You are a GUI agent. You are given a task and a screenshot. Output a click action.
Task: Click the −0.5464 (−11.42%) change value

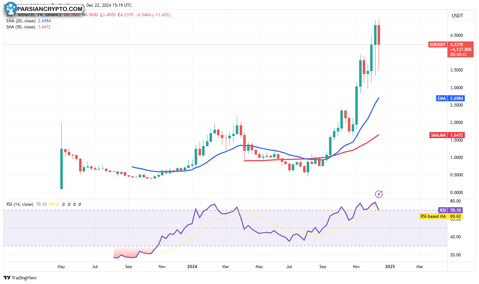[154, 15]
